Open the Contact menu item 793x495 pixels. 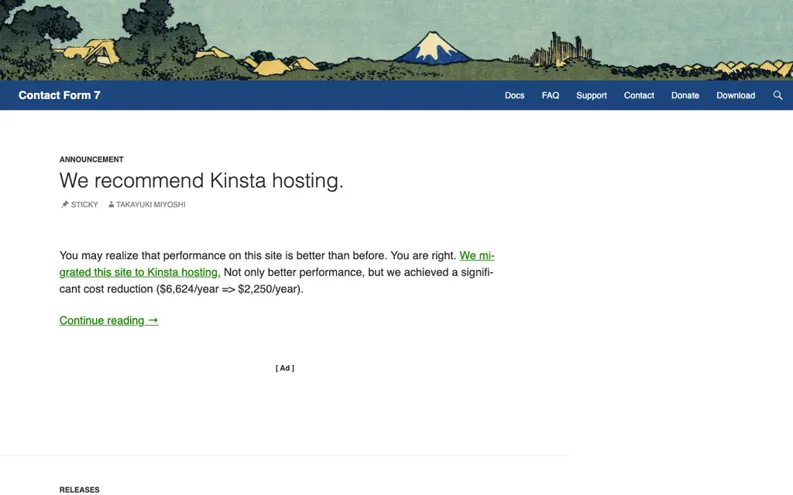tap(639, 95)
